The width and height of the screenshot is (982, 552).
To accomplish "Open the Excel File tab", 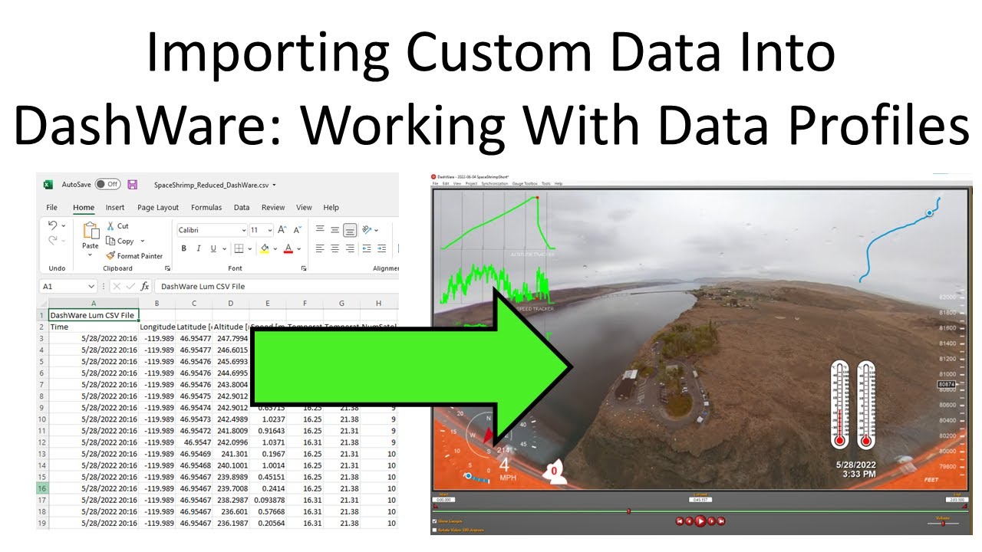I will pyautogui.click(x=52, y=208).
